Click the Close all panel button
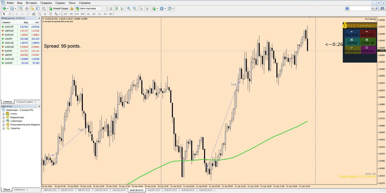386x193 pixels. tap(368, 41)
